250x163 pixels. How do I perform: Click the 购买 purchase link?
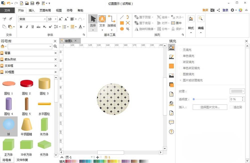205,10
